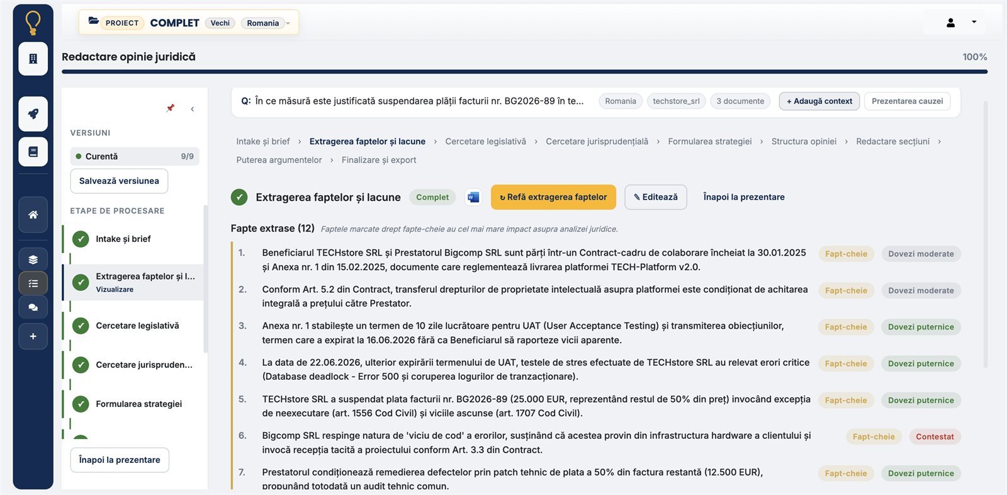Click green check beside Extragerea faptelor heading
1007x495 pixels.
(239, 197)
